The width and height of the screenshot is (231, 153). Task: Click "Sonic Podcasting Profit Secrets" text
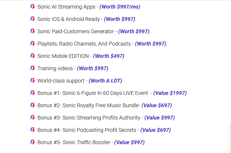coord(99,130)
